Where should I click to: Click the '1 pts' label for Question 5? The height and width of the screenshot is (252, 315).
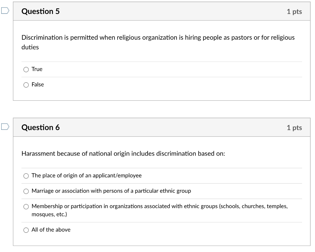(296, 11)
